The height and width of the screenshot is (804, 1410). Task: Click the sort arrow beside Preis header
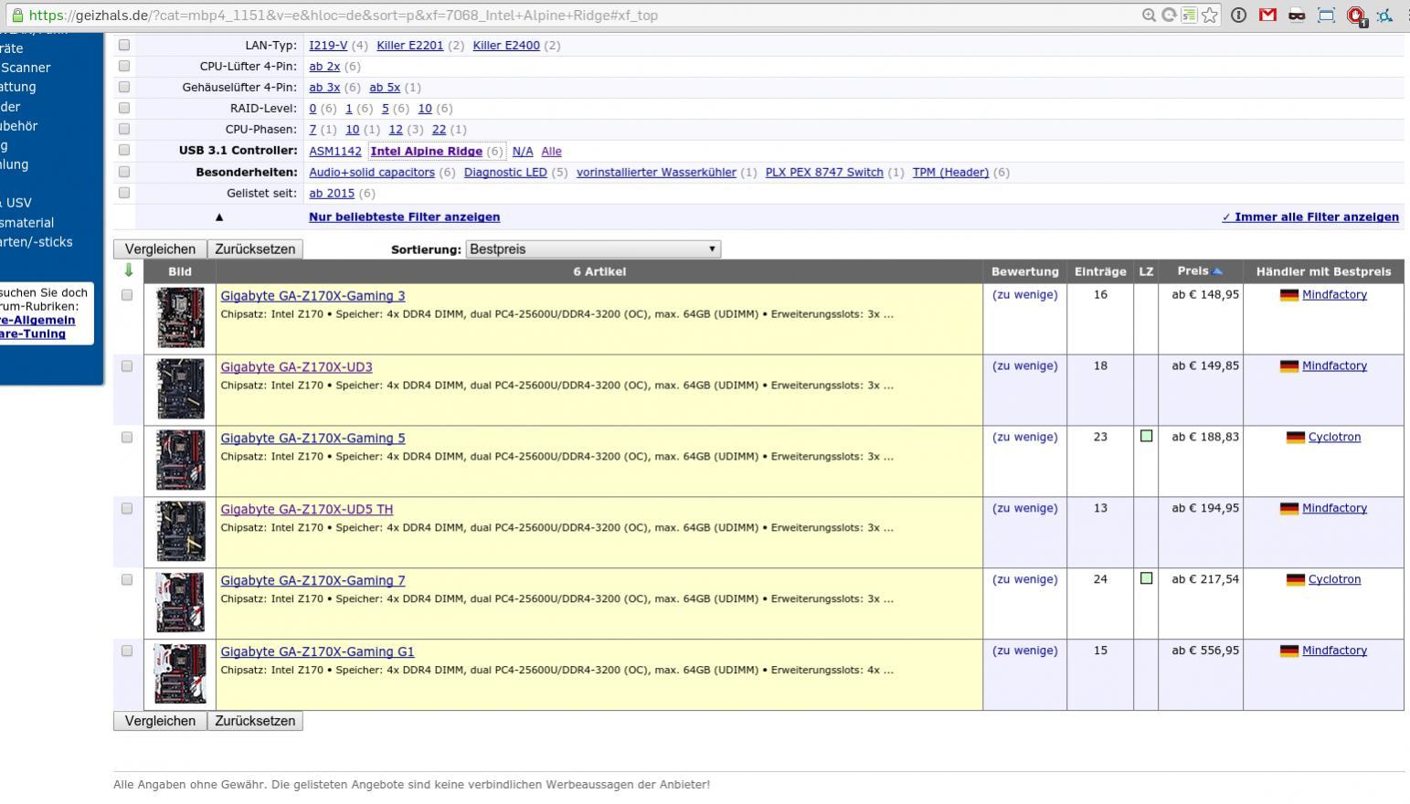pos(1217,271)
